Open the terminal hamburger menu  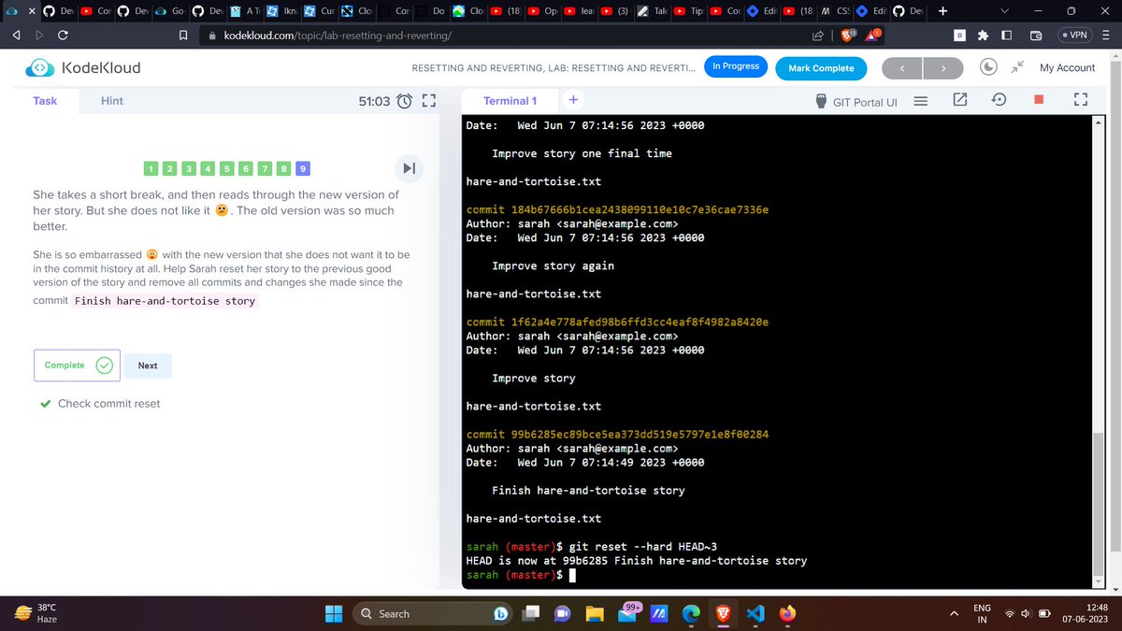pyautogui.click(x=920, y=101)
